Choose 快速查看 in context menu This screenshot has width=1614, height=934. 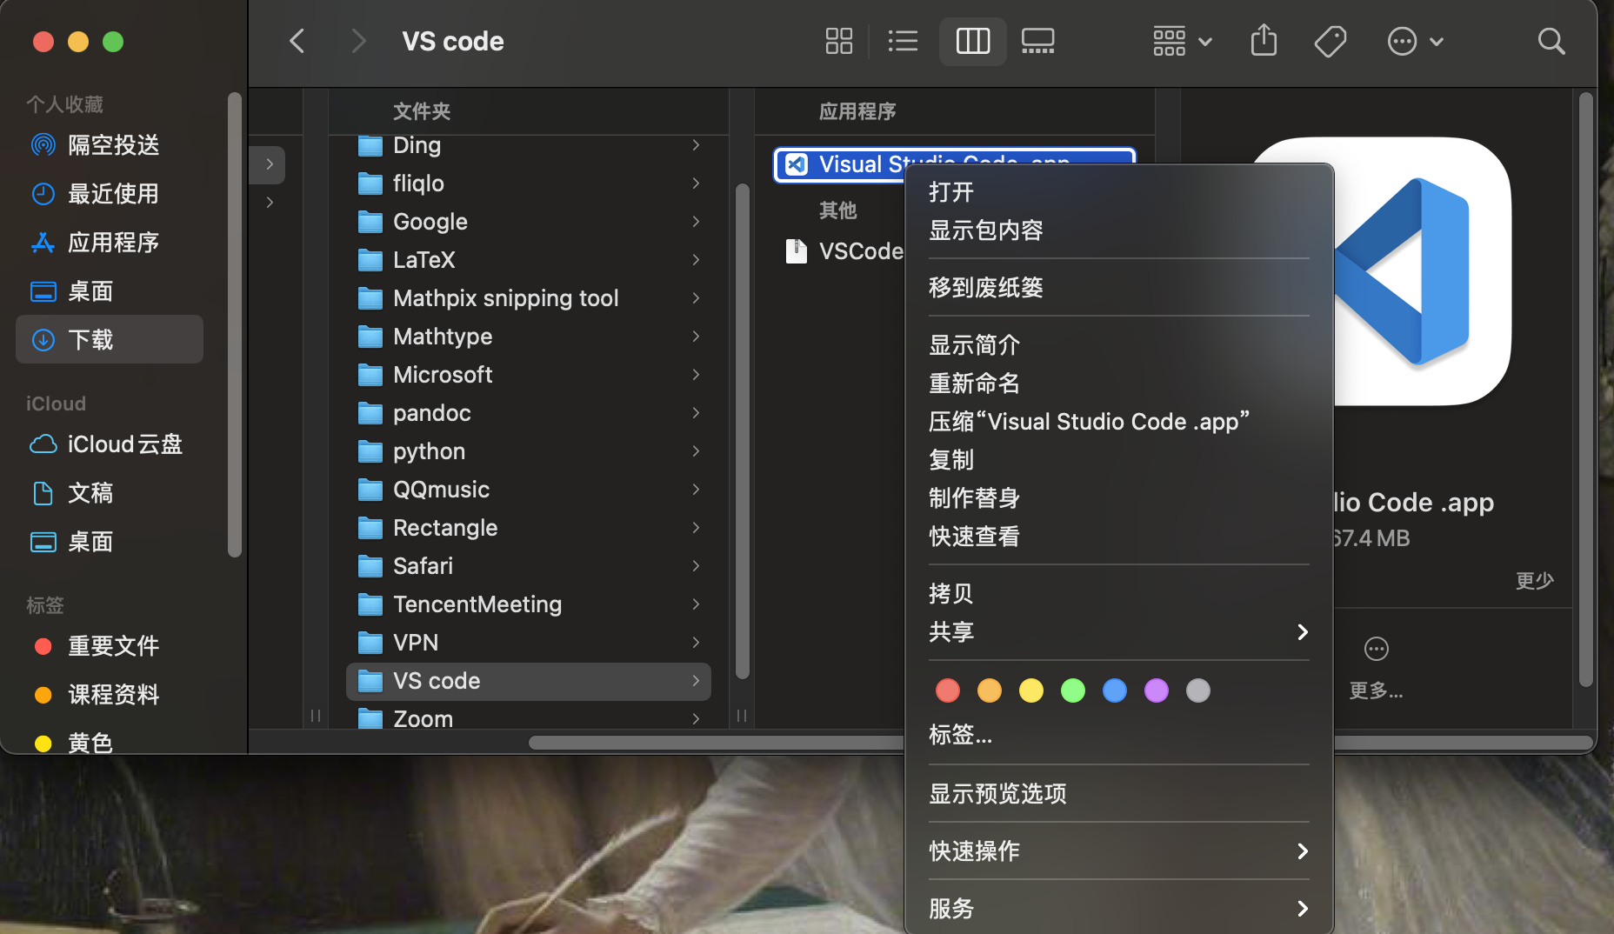[x=1118, y=537]
